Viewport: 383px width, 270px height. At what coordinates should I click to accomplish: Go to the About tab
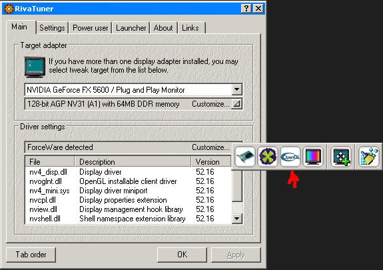point(163,28)
